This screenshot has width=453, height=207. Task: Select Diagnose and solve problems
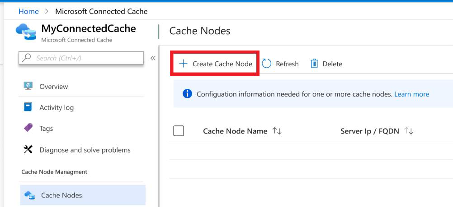85,150
